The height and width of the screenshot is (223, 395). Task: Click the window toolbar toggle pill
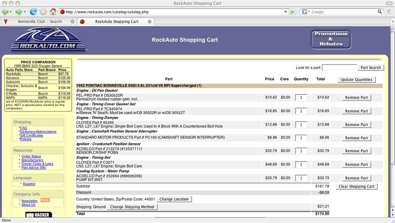coord(389,3)
